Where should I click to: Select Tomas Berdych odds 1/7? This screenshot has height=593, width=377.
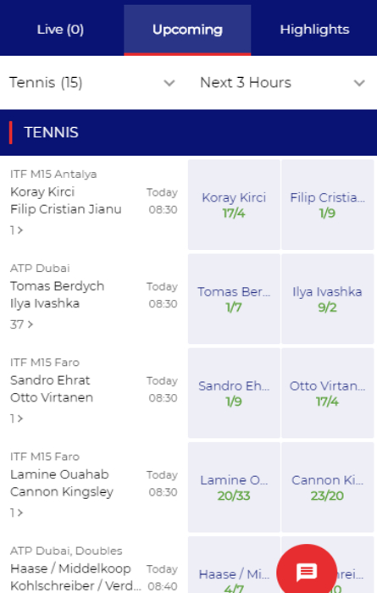coord(234,299)
